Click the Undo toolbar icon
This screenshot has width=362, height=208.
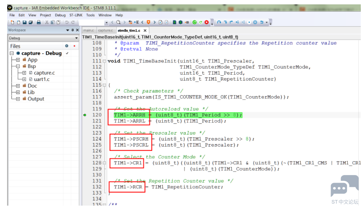tap(67, 22)
